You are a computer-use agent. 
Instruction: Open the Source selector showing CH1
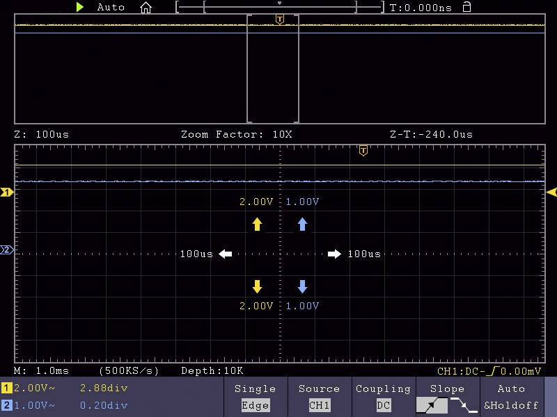click(320, 397)
